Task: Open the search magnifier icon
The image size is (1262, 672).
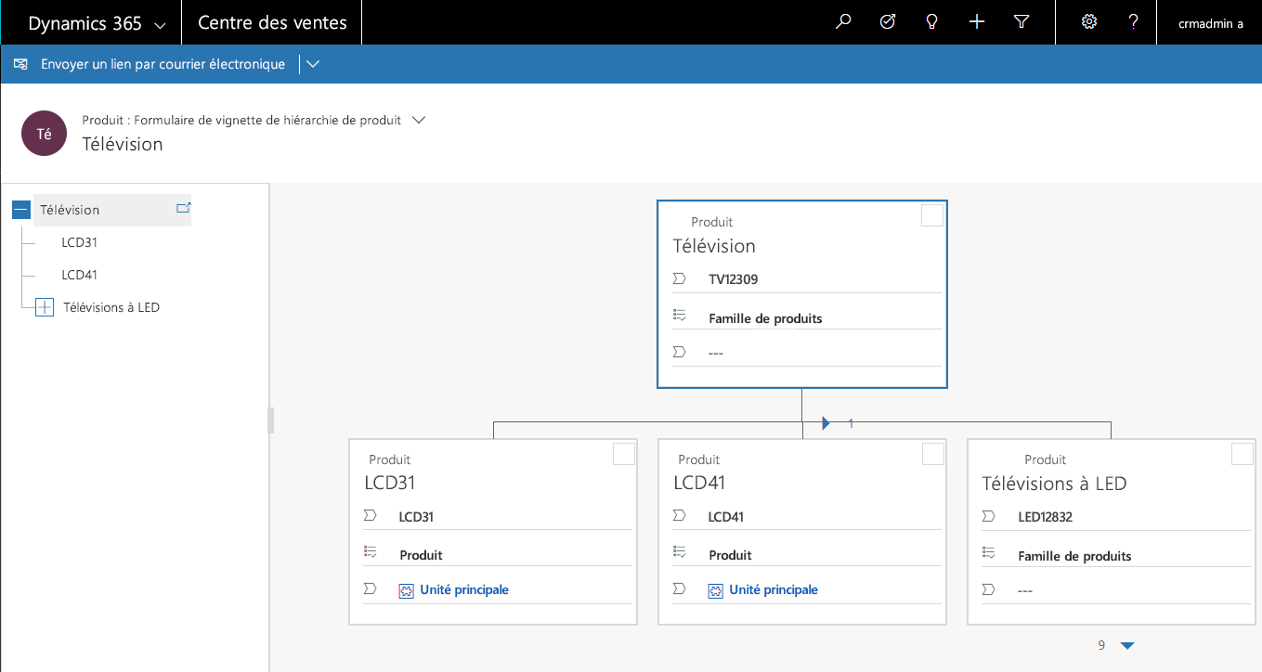Action: [x=843, y=22]
